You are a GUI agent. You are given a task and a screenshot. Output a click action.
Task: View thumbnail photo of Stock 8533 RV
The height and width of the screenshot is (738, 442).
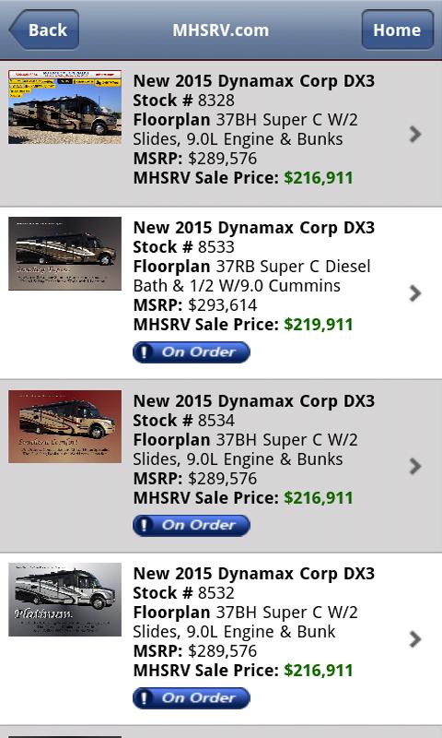click(64, 254)
